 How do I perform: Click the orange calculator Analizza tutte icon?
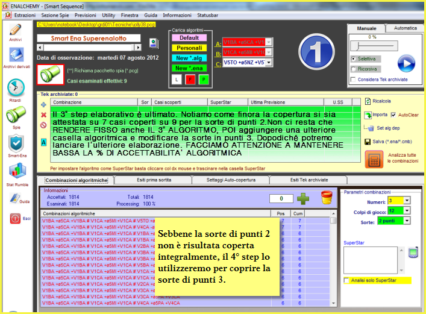(374, 159)
